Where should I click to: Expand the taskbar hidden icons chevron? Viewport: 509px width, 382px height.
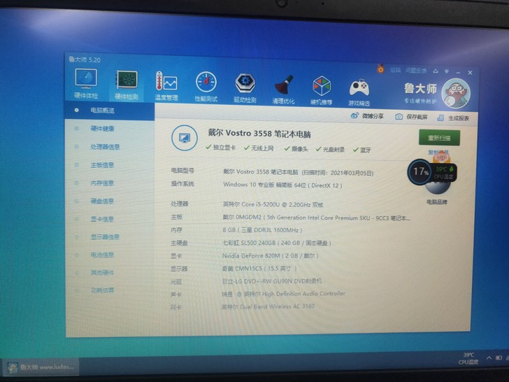tap(489, 358)
